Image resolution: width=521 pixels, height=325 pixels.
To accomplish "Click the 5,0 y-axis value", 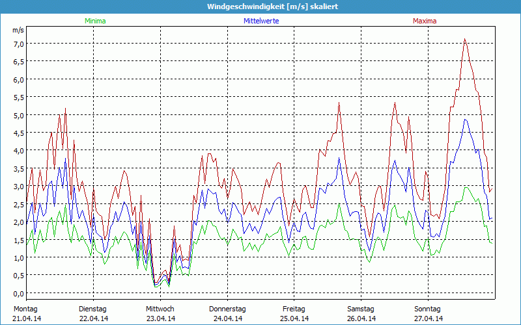I will point(18,116).
